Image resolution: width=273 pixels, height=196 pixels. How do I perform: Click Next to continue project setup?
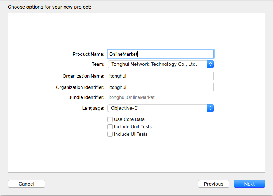(250, 184)
